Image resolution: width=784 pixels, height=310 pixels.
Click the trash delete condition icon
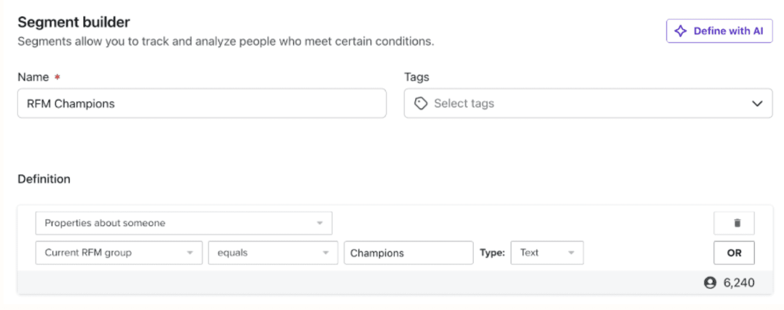pyautogui.click(x=734, y=223)
